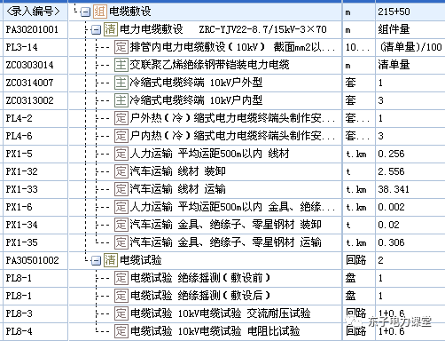
Task: Select 交联聚乙烯绝缘钢带铠装电力电缆 item
Action: tap(209, 65)
